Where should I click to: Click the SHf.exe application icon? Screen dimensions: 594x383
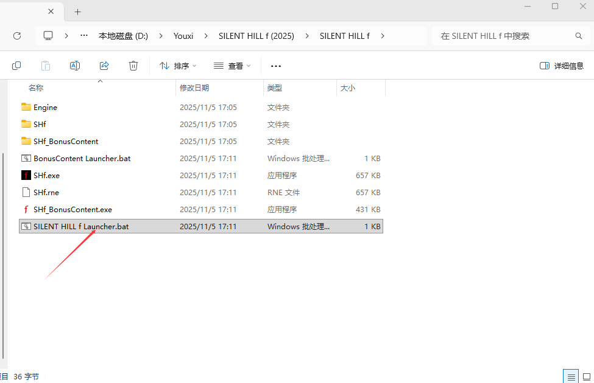pos(26,175)
